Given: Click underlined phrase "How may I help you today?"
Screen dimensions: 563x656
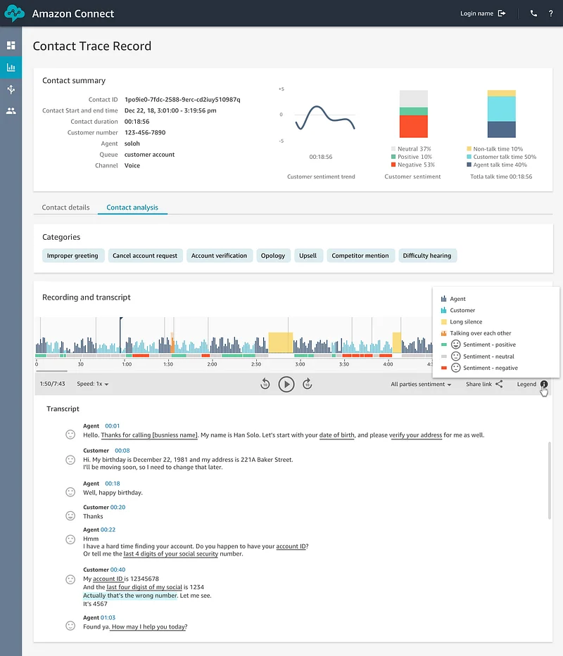Looking at the screenshot, I should tap(149, 626).
